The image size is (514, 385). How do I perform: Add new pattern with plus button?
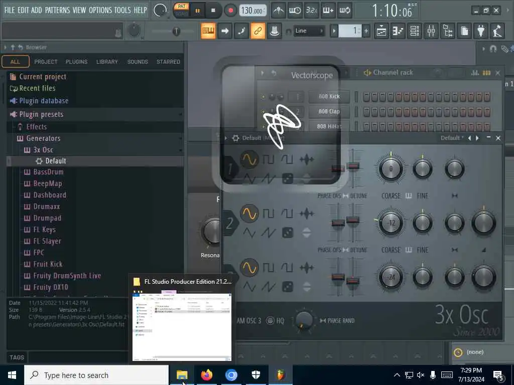tap(366, 31)
